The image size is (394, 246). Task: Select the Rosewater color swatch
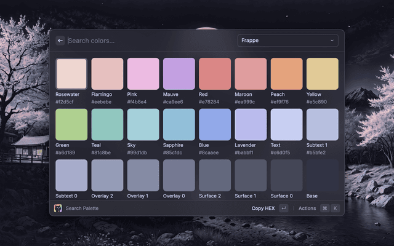click(71, 74)
